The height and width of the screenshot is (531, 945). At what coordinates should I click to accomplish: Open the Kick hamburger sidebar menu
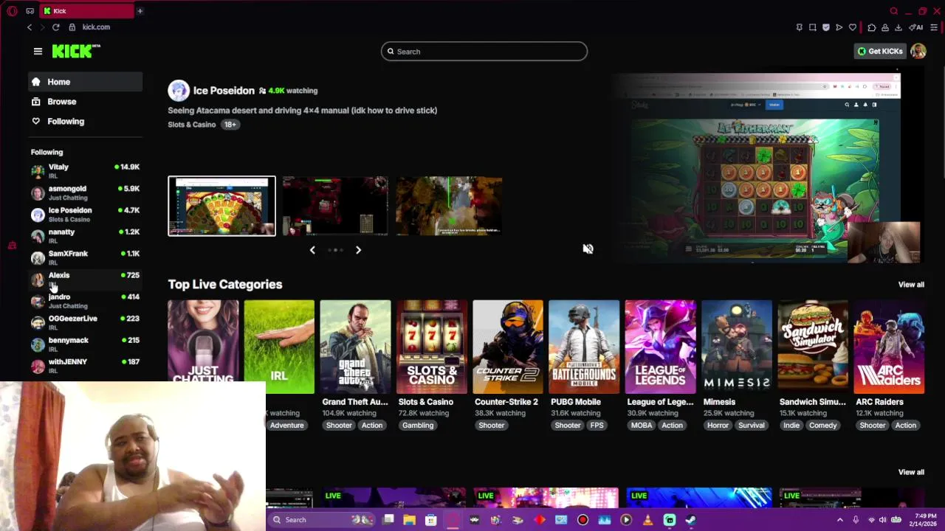point(38,51)
